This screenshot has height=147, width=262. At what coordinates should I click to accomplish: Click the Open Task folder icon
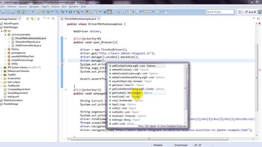(91, 12)
